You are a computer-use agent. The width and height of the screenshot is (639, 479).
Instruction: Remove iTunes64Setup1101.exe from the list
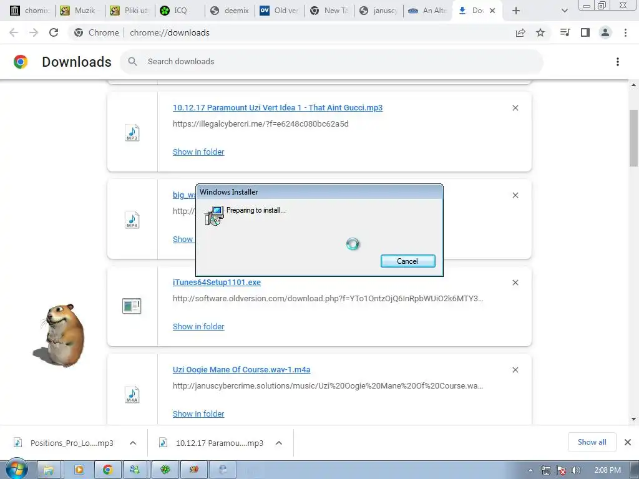point(515,283)
